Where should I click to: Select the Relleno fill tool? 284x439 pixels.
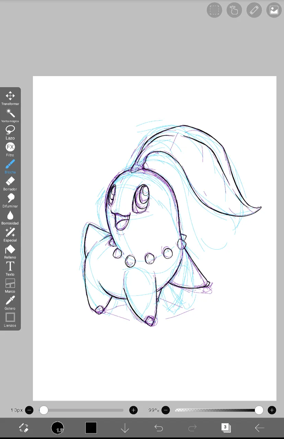tap(10, 252)
